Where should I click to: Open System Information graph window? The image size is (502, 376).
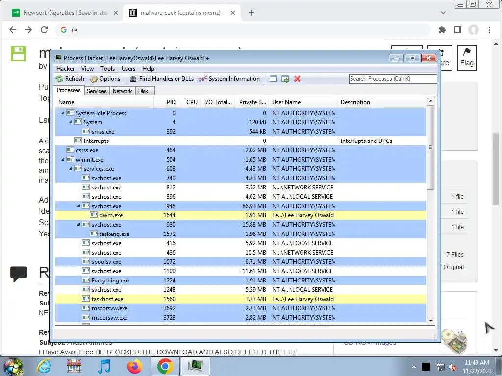229,79
